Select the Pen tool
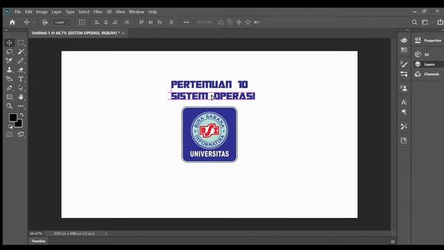This screenshot has height=250, width=444. (x=9, y=88)
